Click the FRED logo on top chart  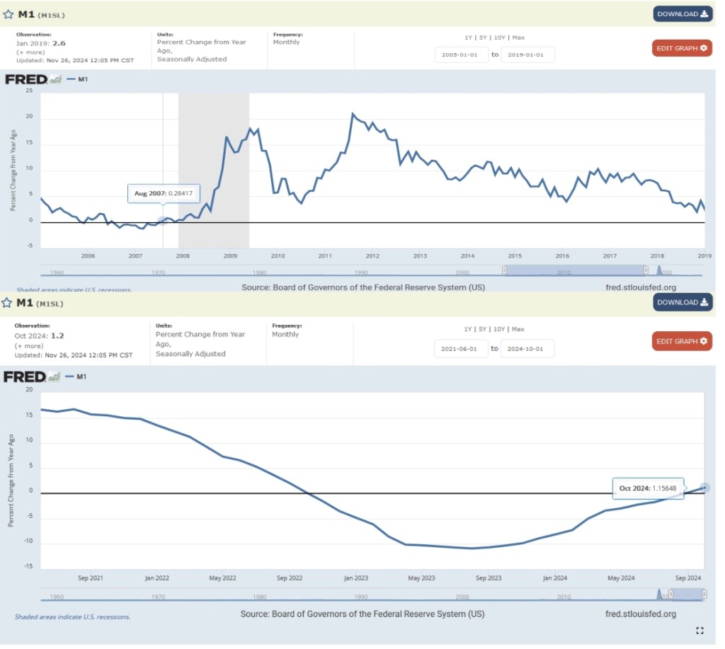(x=33, y=79)
